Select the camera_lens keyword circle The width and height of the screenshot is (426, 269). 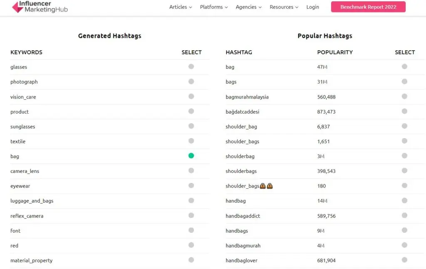[191, 170]
